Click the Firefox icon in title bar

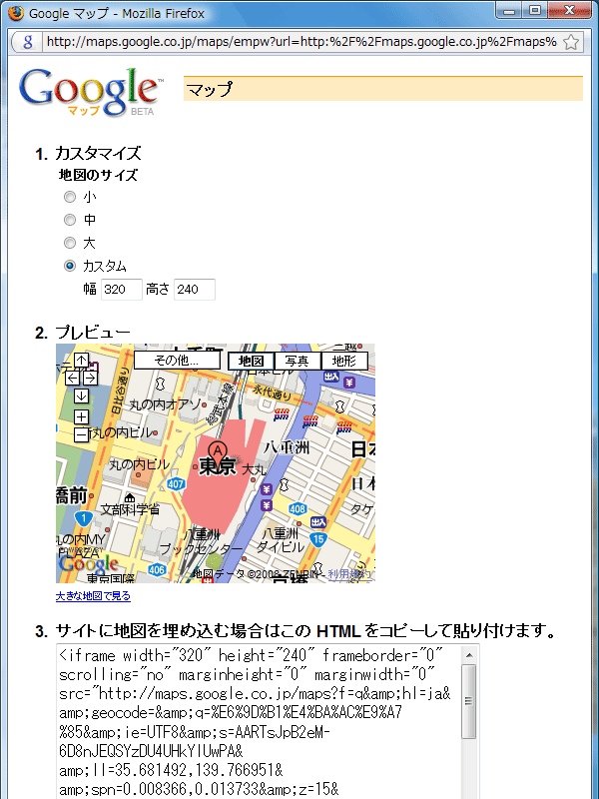click(x=16, y=13)
